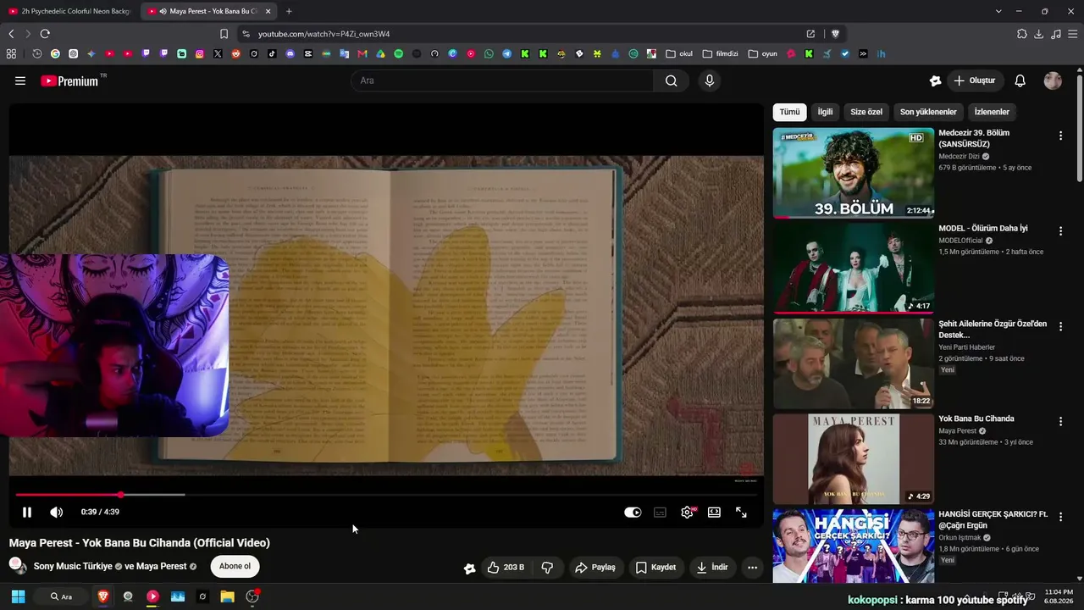Select the İzlenenler filter chip
Screen dimensions: 1084x610
click(x=992, y=112)
